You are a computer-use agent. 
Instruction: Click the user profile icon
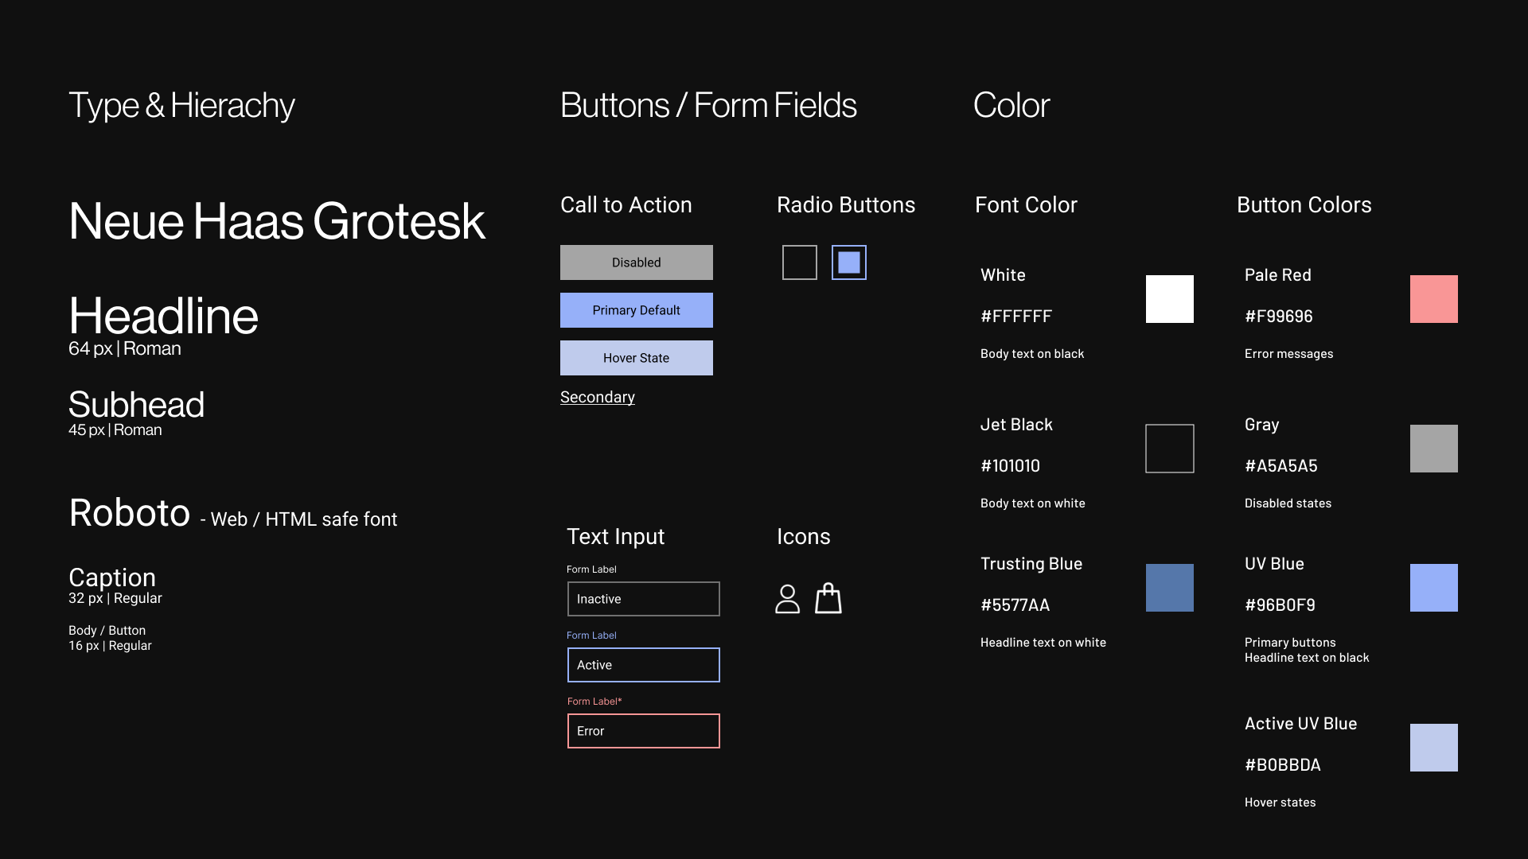787,599
